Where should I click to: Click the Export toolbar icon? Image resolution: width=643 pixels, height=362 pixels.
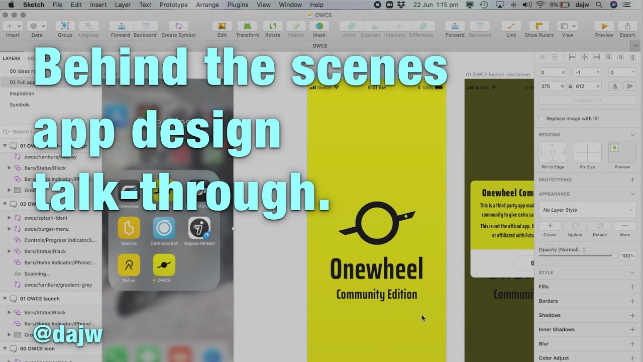pos(627,26)
